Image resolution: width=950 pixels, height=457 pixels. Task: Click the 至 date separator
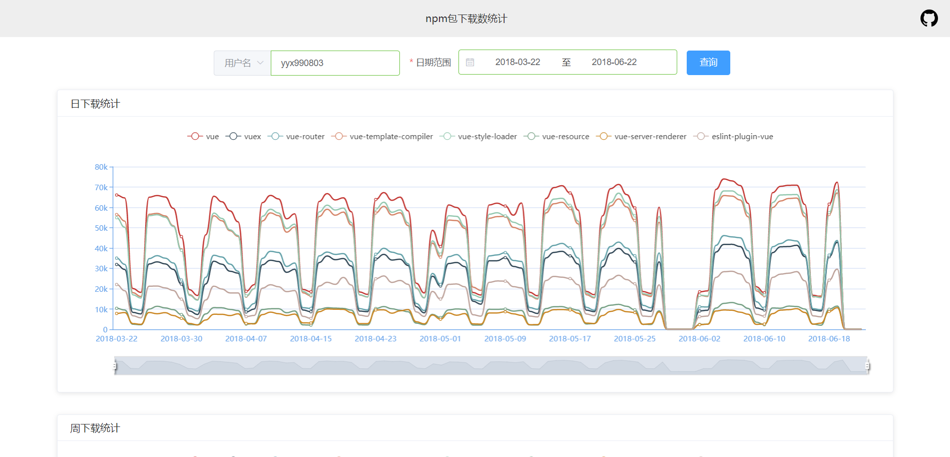(x=566, y=62)
